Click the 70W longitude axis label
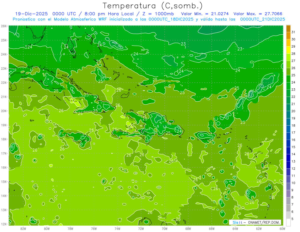 click(x=164, y=228)
